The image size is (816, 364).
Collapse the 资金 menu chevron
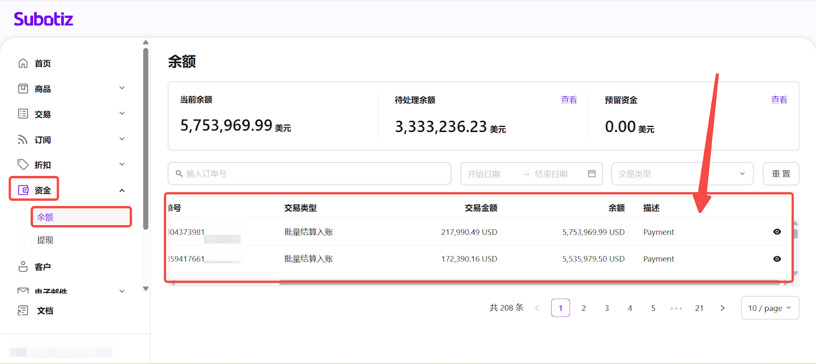pyautogui.click(x=122, y=191)
